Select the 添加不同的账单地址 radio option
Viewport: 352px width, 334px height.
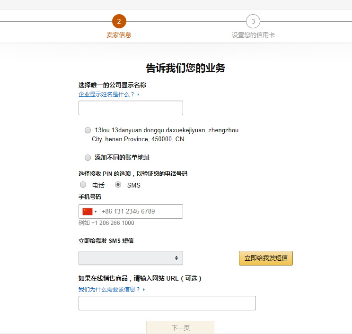[88, 158]
